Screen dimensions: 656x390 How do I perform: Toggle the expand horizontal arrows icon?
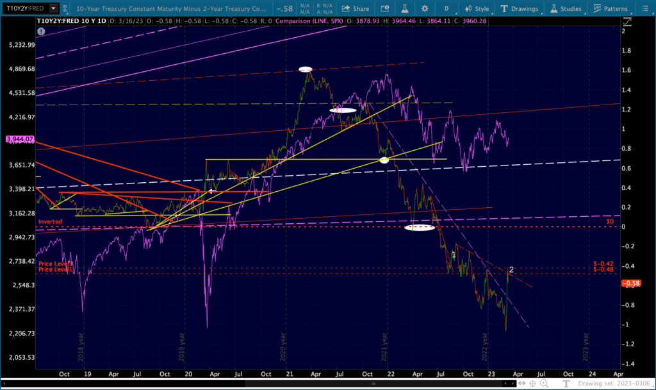coord(521,384)
